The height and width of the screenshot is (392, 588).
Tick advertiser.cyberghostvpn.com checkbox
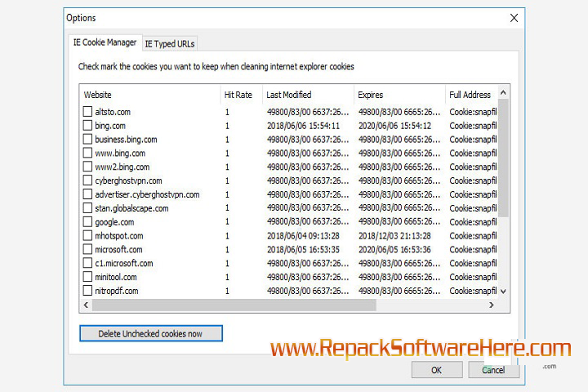click(x=87, y=194)
